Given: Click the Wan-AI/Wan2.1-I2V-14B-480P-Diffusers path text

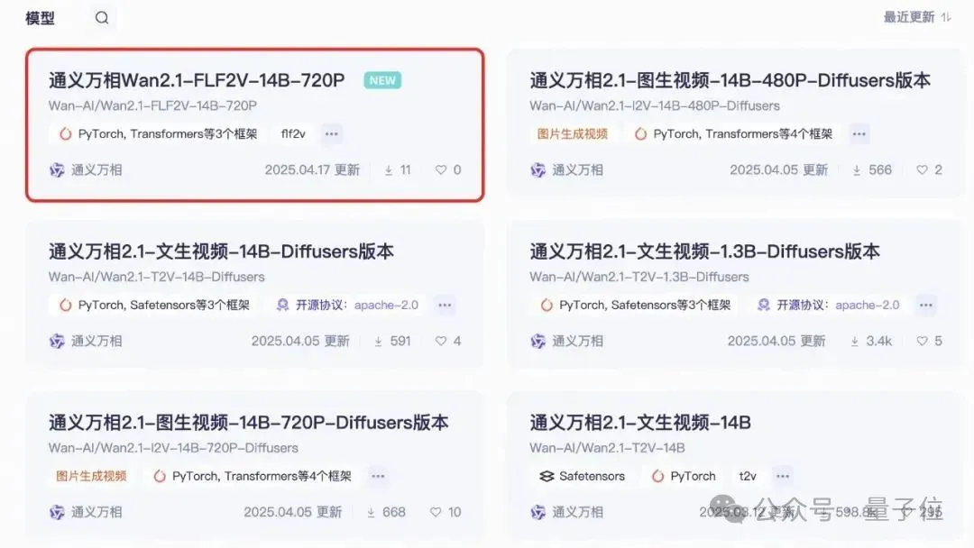Looking at the screenshot, I should (x=655, y=105).
